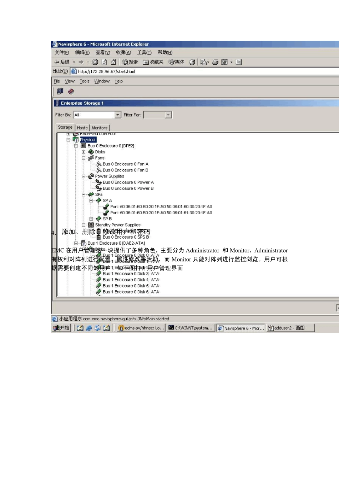Click the icon for Bus 0 Enclosure 0 Fan A
339x480 pixels.
tap(99, 164)
